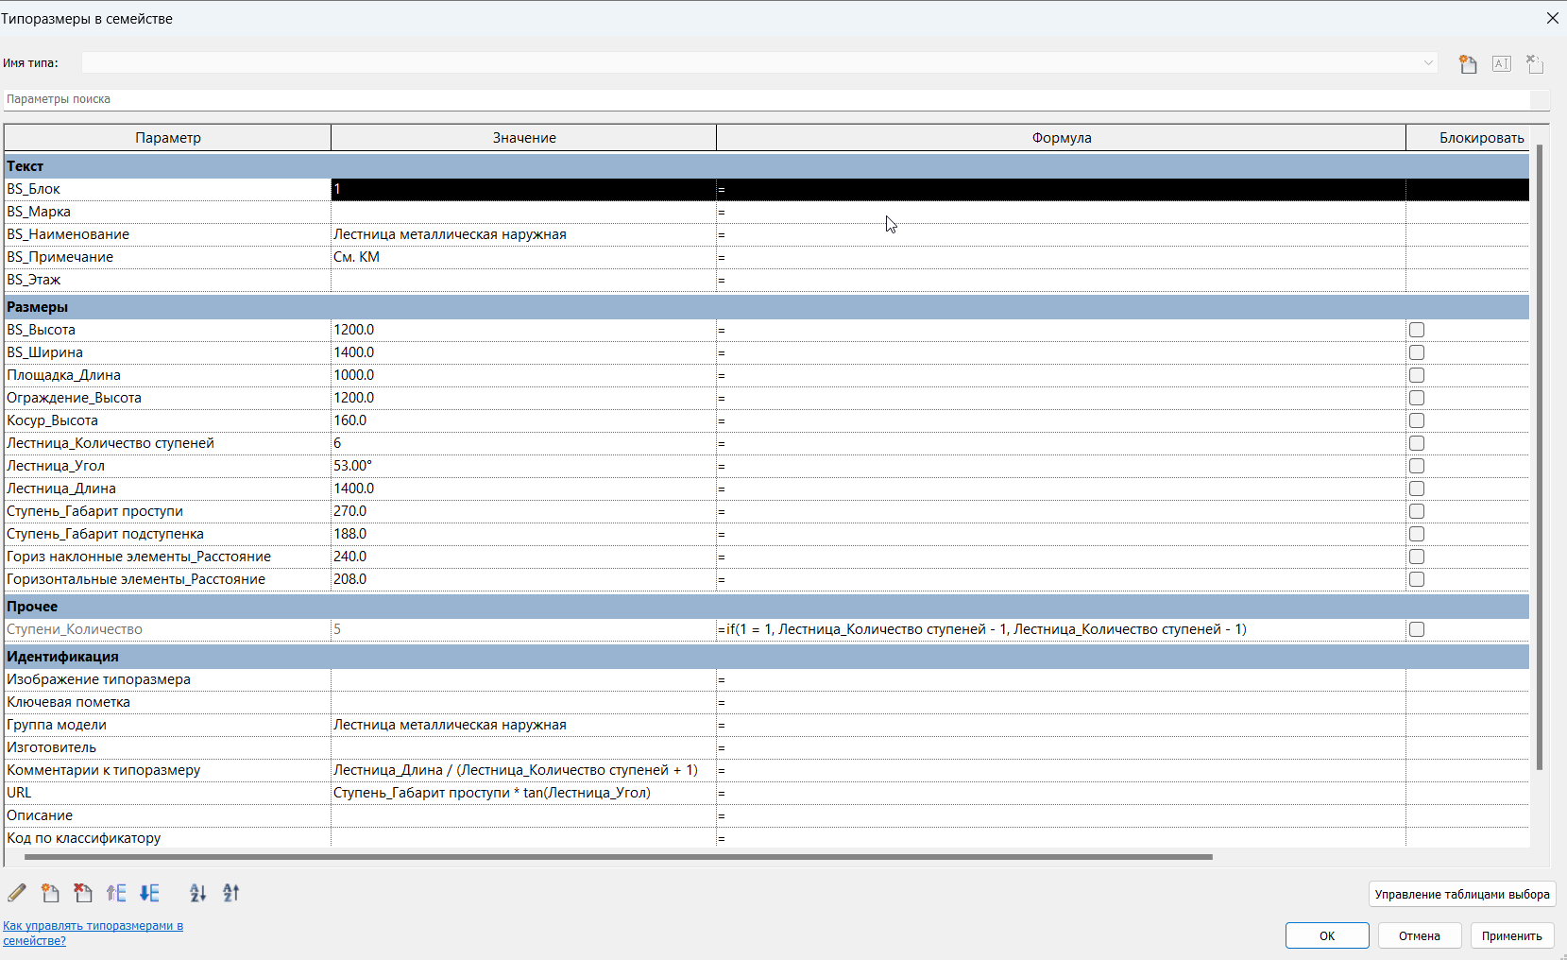Focus the Параметры поиска search field

(x=767, y=99)
